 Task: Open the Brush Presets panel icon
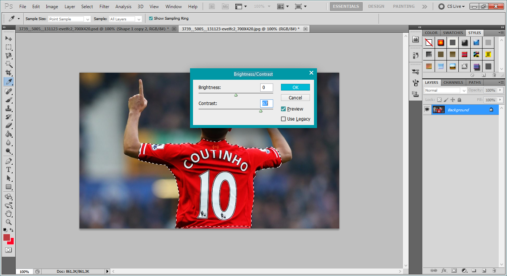[415, 72]
